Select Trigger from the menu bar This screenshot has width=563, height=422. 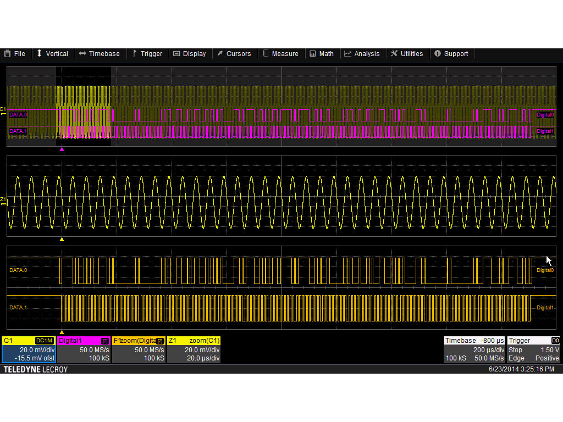(147, 53)
